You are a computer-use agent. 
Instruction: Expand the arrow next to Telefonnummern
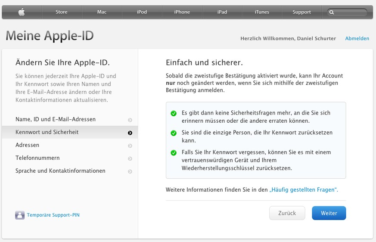(130, 159)
